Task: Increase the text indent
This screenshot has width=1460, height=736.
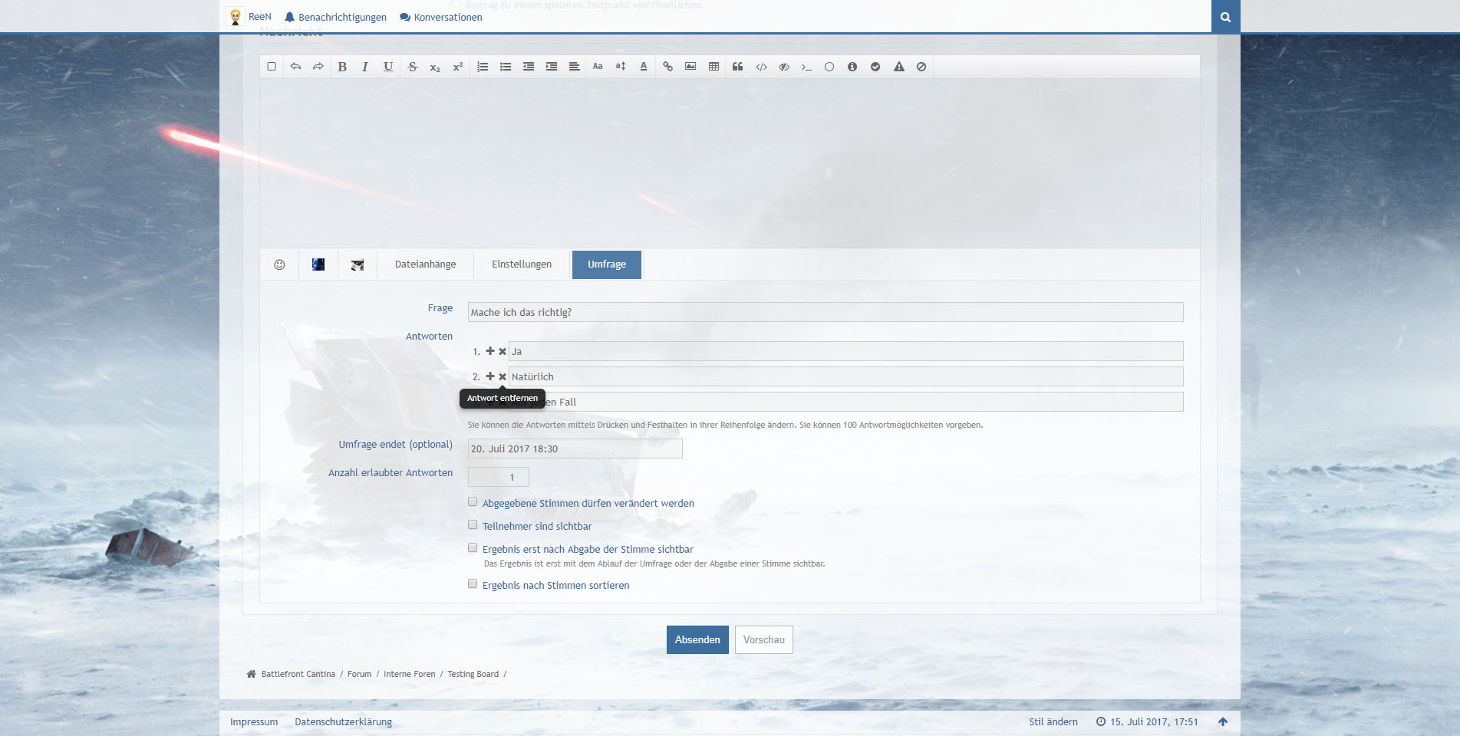Action: pos(552,67)
